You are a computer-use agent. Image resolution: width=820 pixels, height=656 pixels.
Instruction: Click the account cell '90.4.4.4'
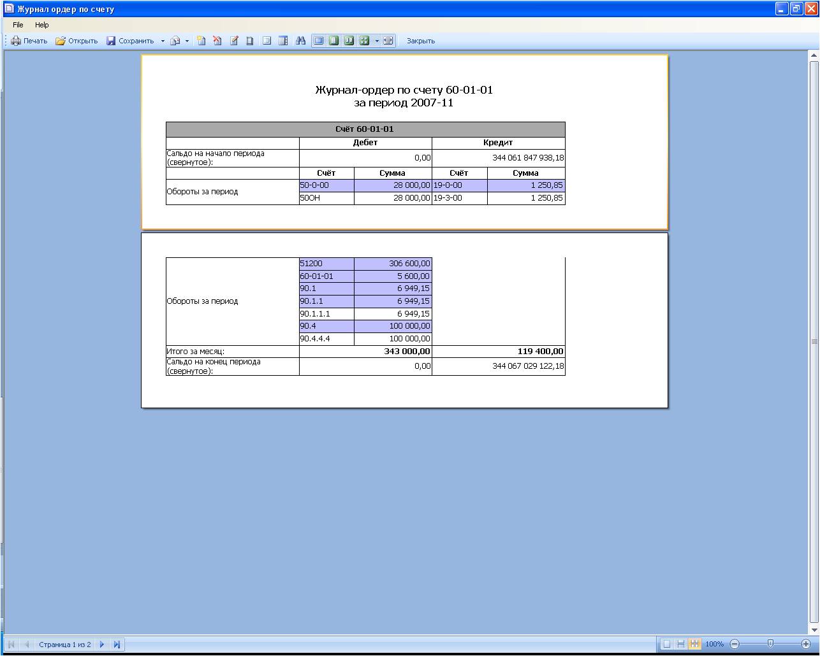pos(326,339)
